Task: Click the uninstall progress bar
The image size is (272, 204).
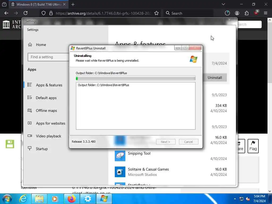Action: click(x=136, y=78)
